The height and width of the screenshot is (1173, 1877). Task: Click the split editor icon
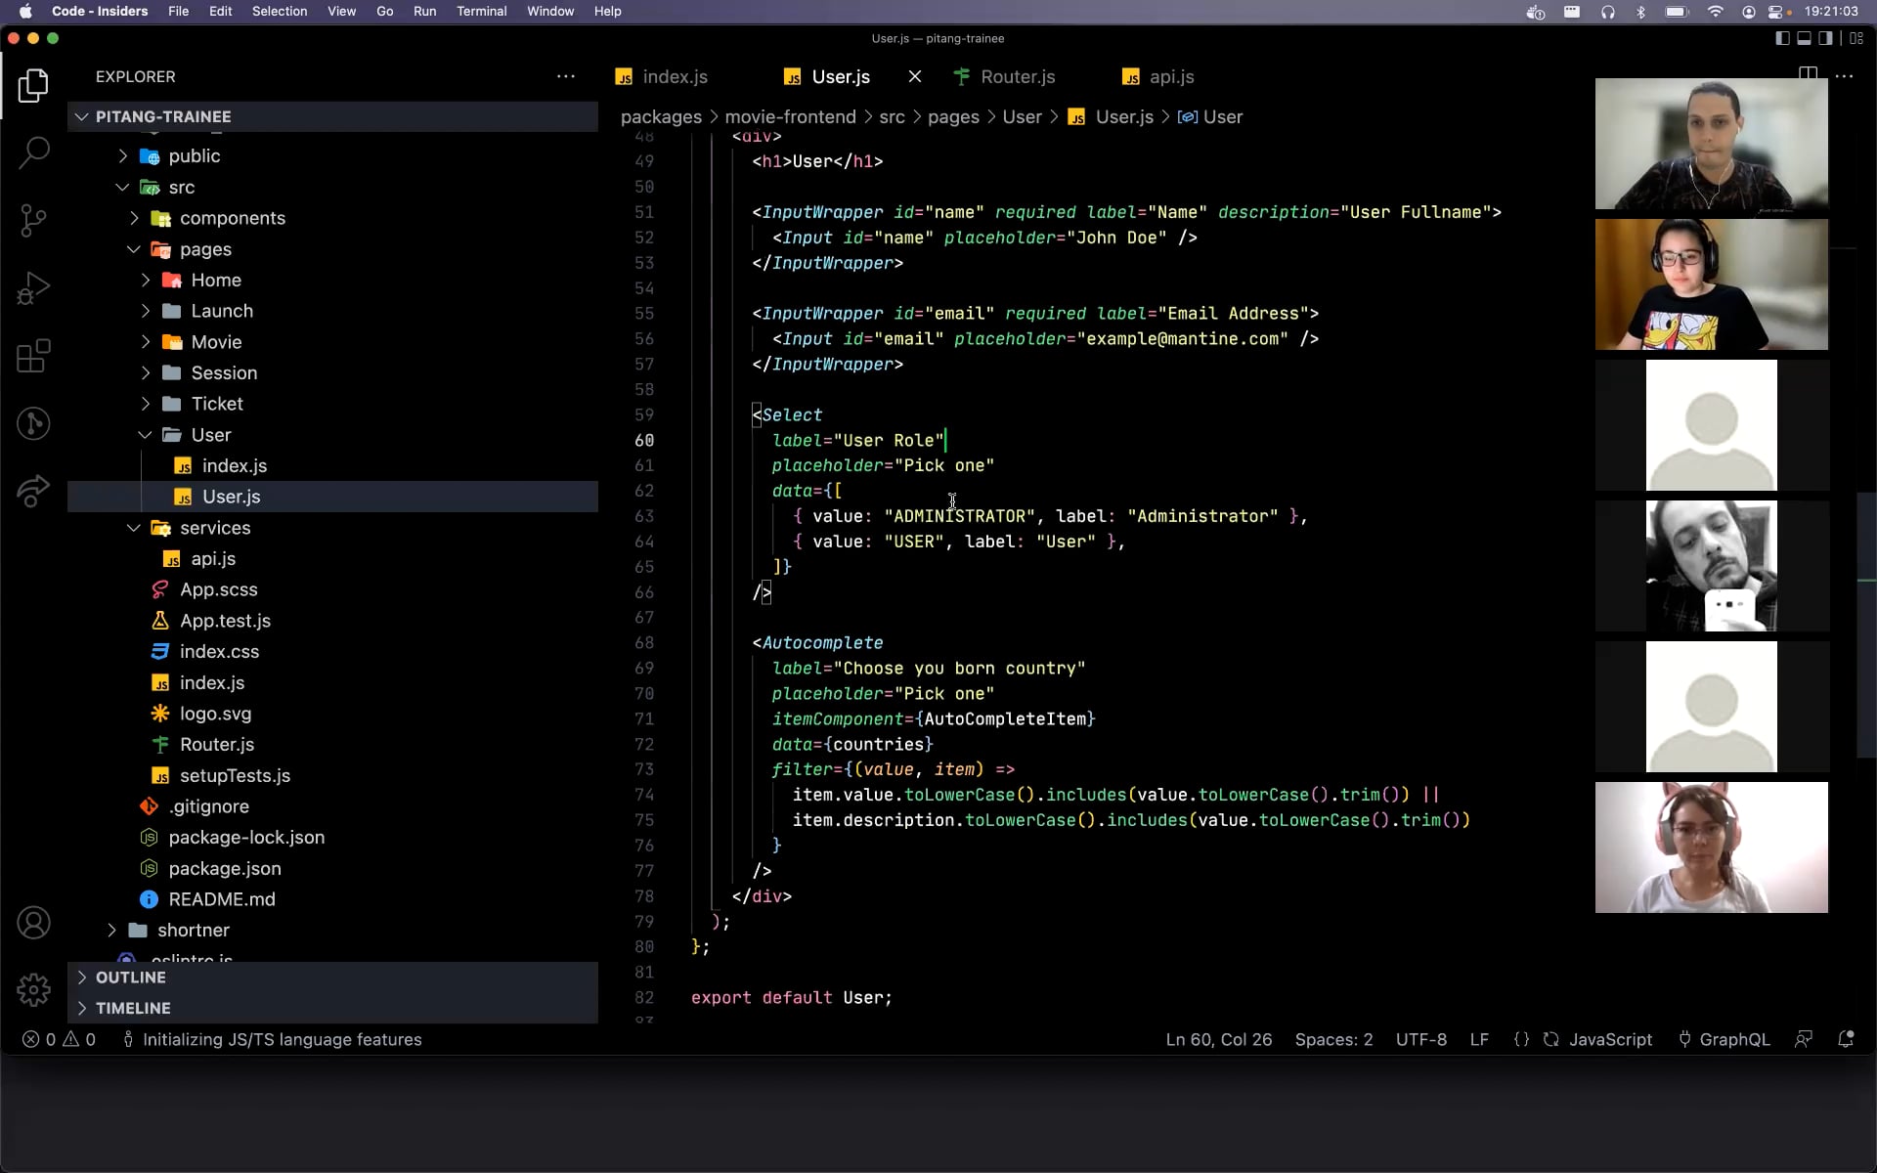click(x=1808, y=75)
